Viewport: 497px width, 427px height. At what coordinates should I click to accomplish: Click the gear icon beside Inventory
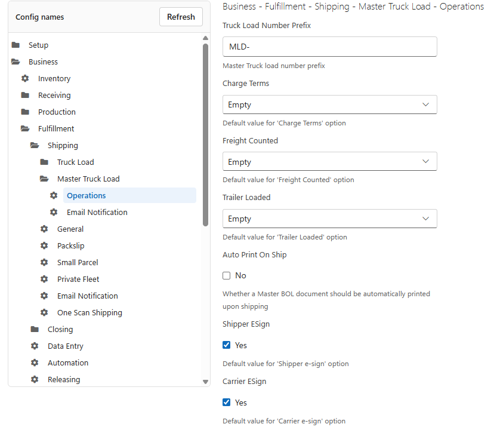pyautogui.click(x=25, y=78)
